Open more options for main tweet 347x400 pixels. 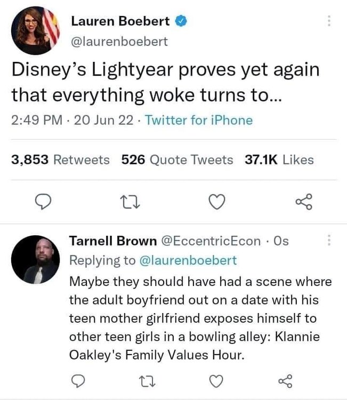329,21
